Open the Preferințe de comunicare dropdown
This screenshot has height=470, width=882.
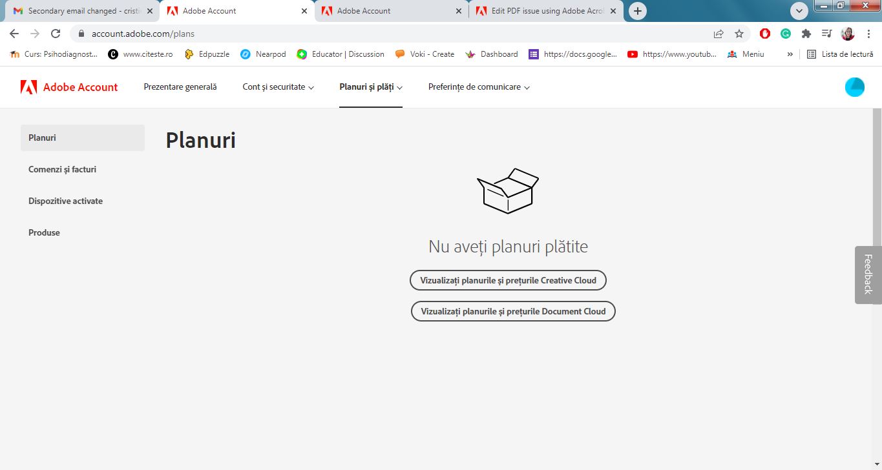tap(478, 87)
